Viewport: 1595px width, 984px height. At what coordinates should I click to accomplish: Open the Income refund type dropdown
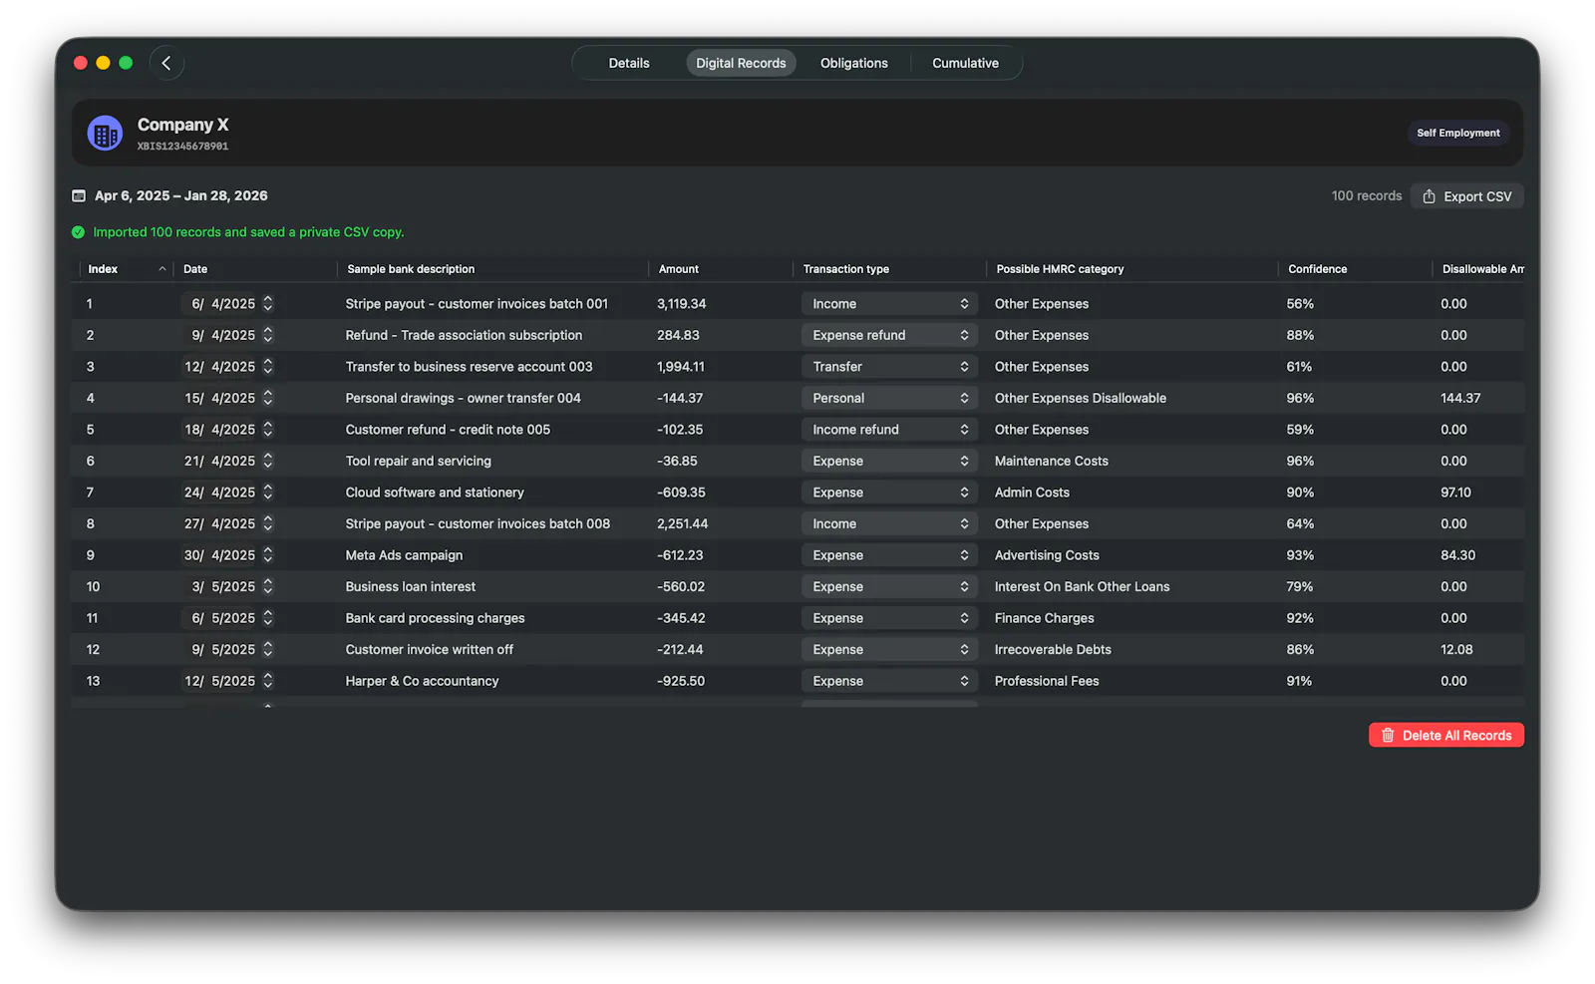tap(889, 430)
